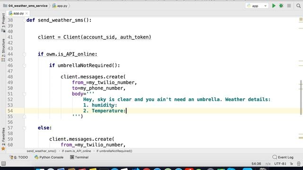The image size is (303, 170).
Task: Start debugging with the bug icon
Action: point(281,6)
